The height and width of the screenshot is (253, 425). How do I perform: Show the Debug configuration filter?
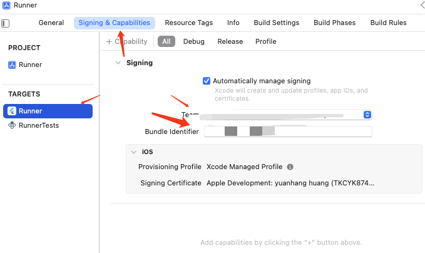[x=193, y=41]
